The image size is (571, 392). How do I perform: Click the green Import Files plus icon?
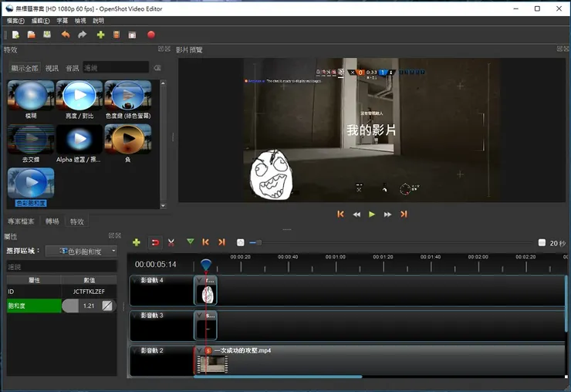pos(100,35)
